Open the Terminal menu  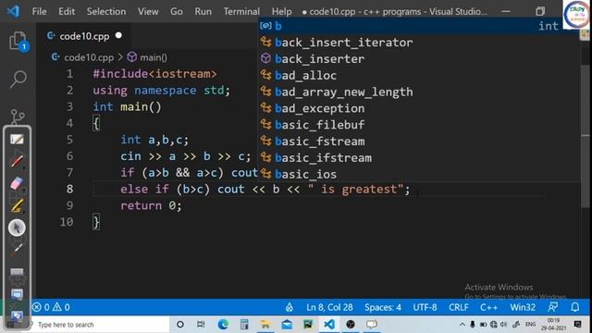(x=241, y=11)
